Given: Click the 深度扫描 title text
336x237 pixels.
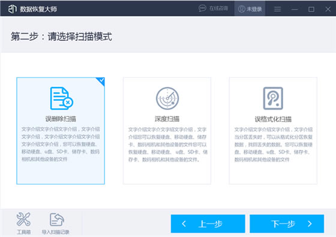Looking at the screenshot, I should (x=167, y=119).
